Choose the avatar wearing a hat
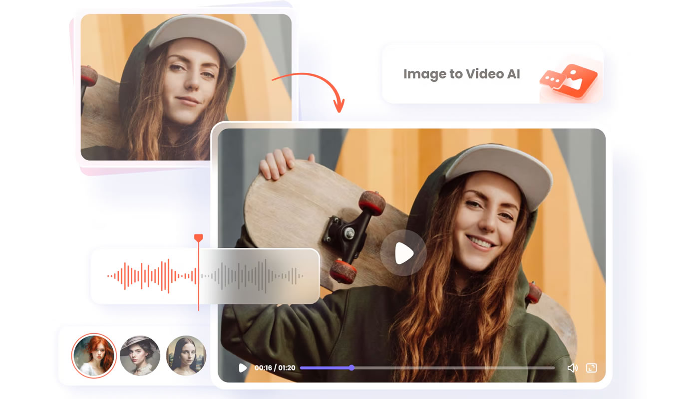699x399 pixels. (140, 355)
